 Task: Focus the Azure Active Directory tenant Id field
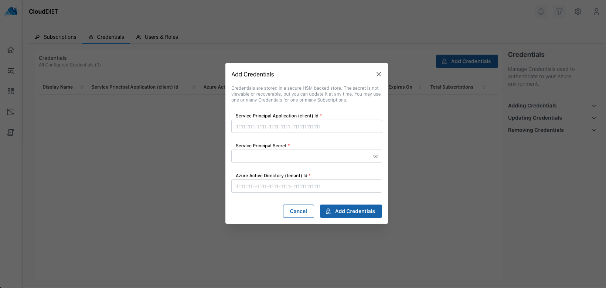click(307, 186)
